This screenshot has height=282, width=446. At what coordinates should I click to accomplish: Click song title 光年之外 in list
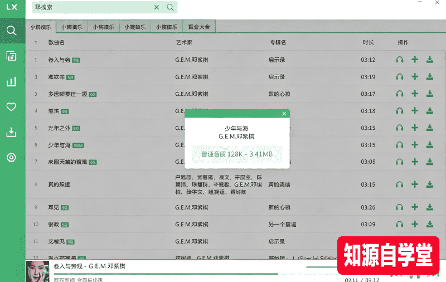click(x=59, y=128)
